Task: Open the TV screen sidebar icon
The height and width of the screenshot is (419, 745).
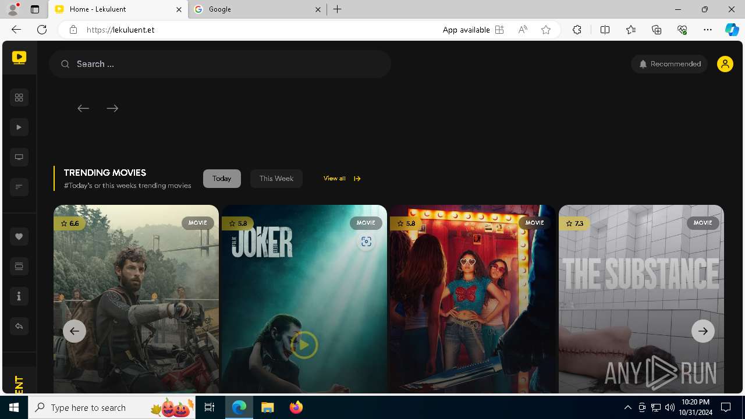Action: pyautogui.click(x=19, y=157)
